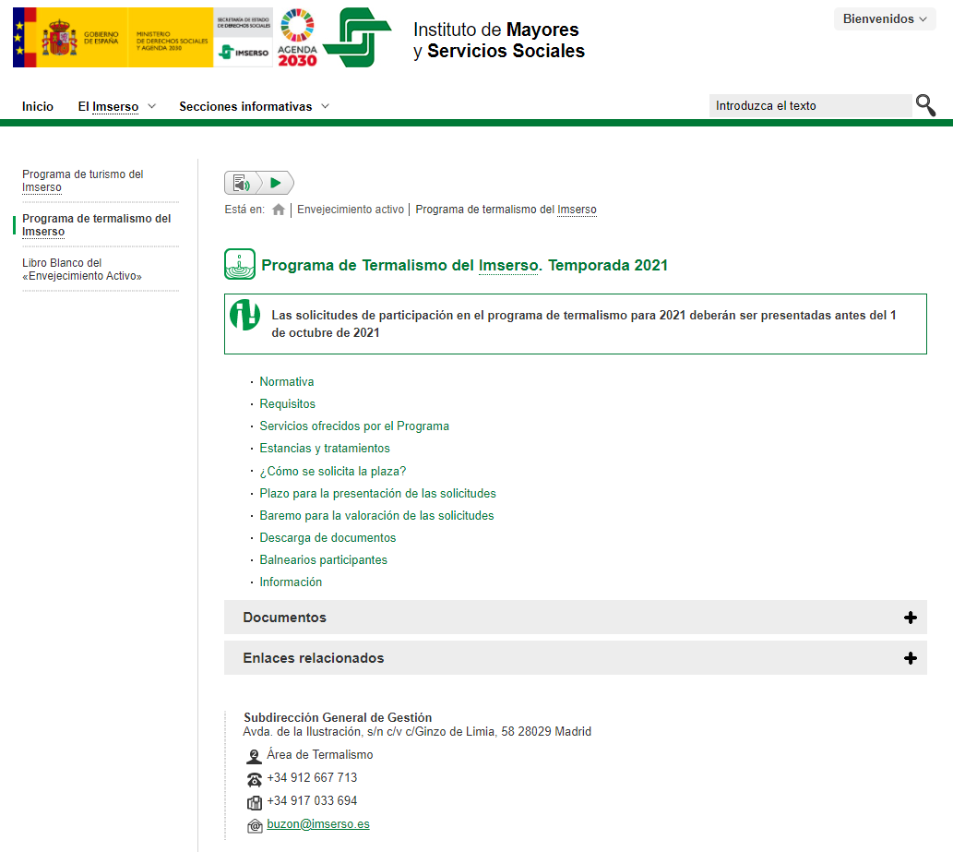Viewport: 953px width, 852px height.
Task: Click the Secretaría de Estado de Derechos Sociales badge
Action: click(244, 23)
